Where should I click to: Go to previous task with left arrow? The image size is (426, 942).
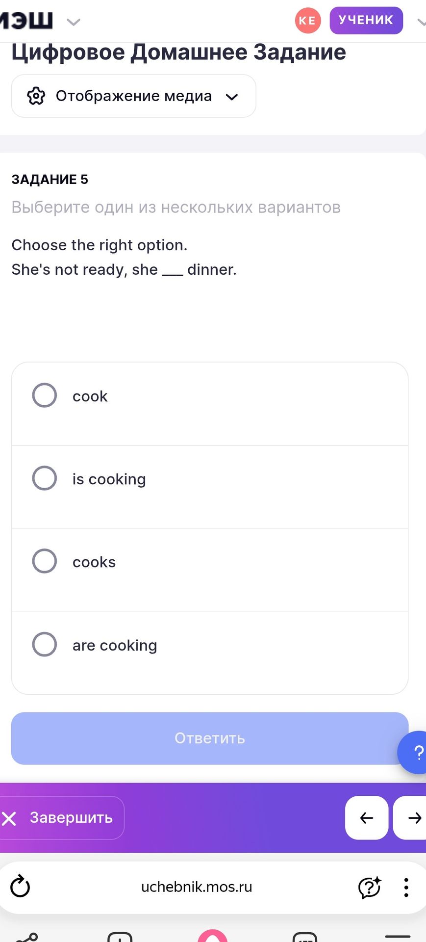367,818
